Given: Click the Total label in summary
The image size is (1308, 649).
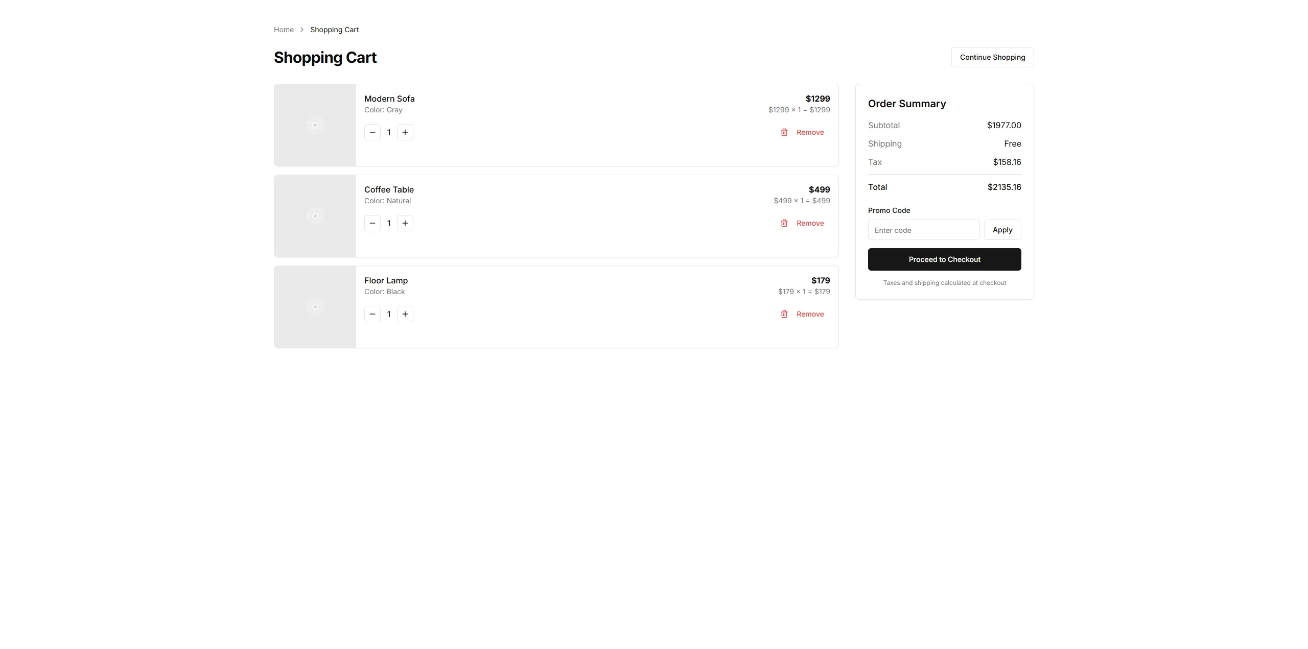Looking at the screenshot, I should pos(877,187).
